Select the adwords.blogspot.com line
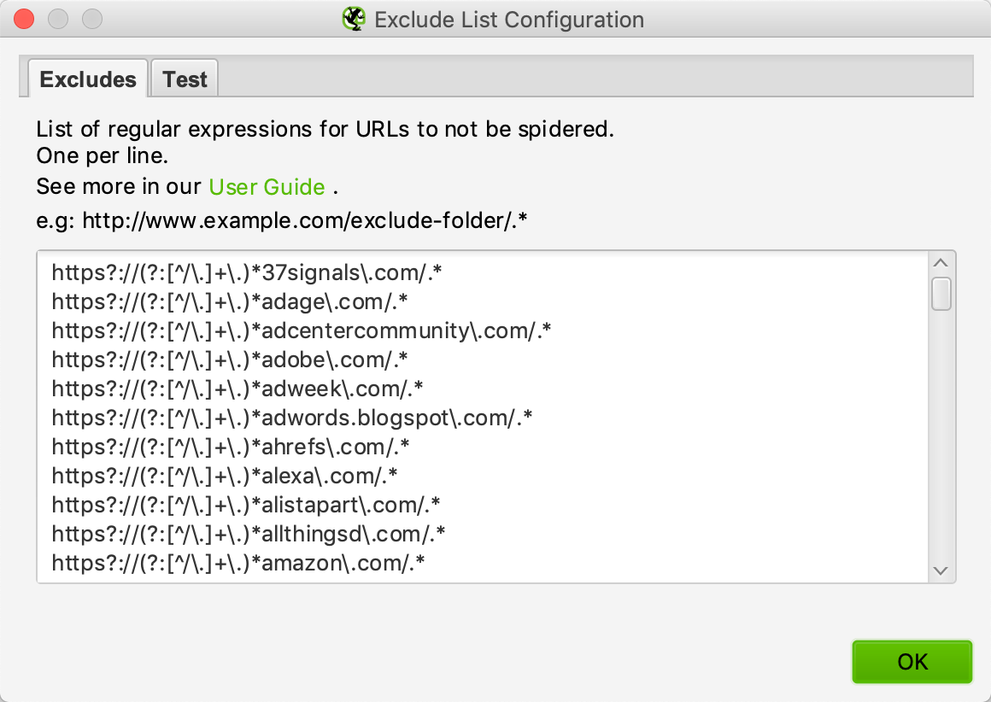This screenshot has width=991, height=702. (292, 418)
